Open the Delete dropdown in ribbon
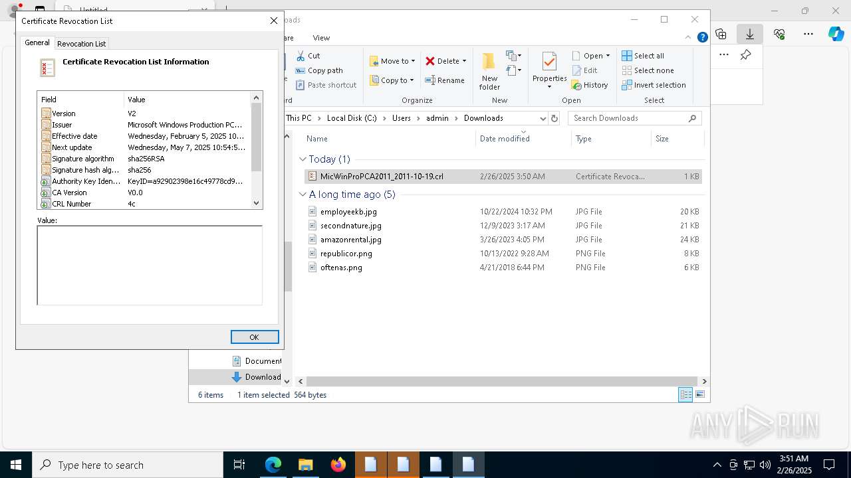This screenshot has width=851, height=478. (445, 61)
